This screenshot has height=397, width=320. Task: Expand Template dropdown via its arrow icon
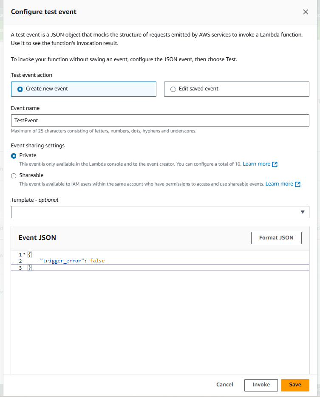(303, 212)
